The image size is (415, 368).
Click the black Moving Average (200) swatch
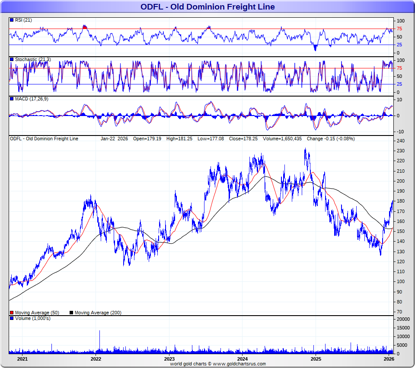pos(72,313)
